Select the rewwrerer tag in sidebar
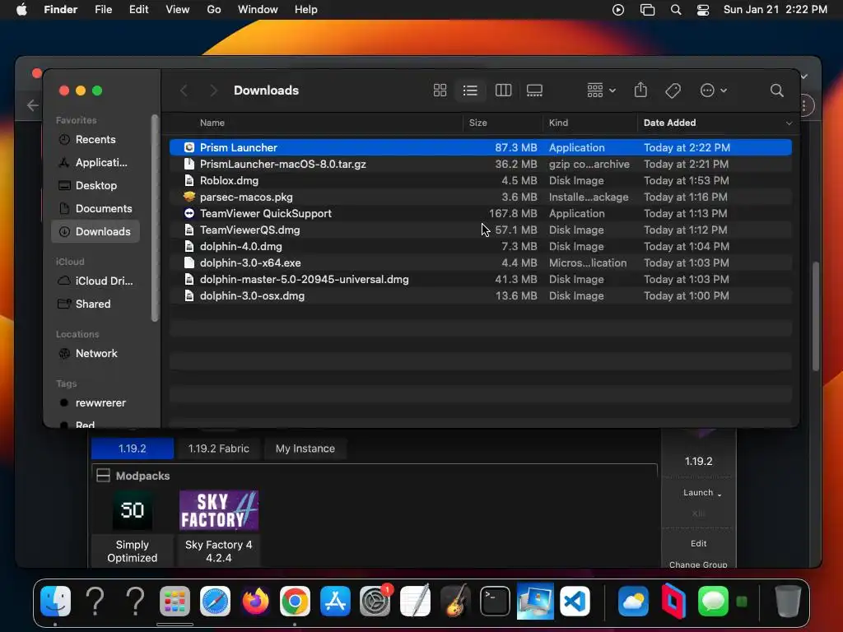This screenshot has width=843, height=632. tap(95, 403)
